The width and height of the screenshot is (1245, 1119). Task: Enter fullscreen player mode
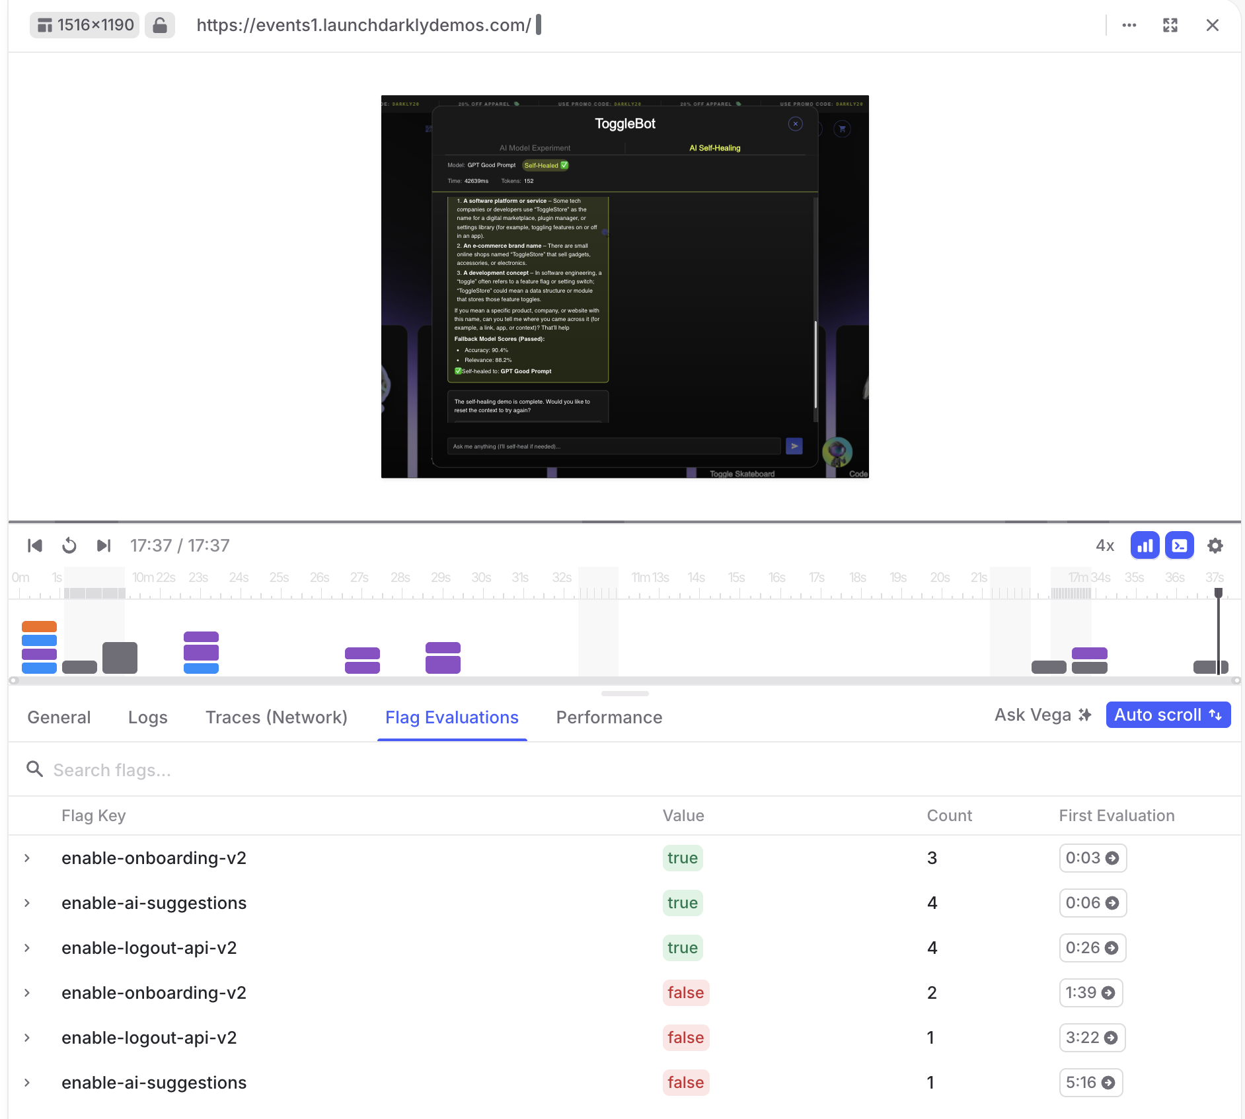[1170, 25]
